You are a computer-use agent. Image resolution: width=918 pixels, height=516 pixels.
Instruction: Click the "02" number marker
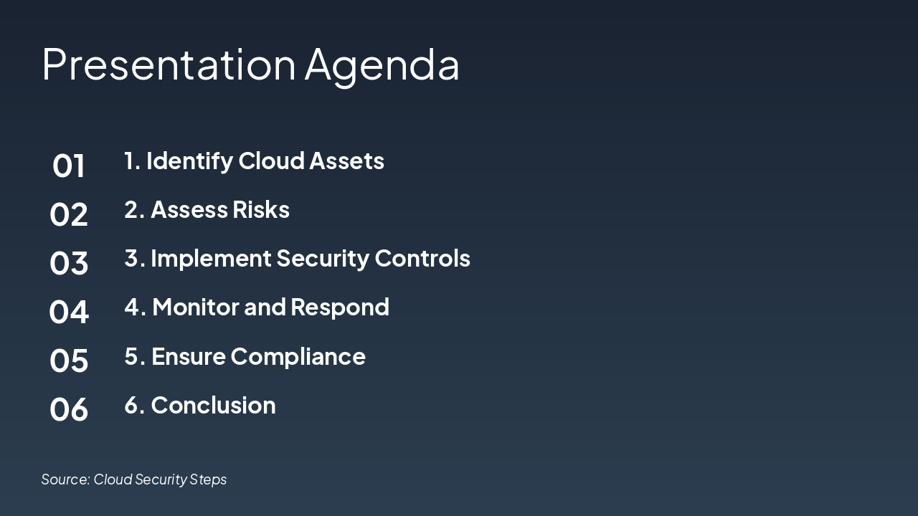[x=68, y=214]
